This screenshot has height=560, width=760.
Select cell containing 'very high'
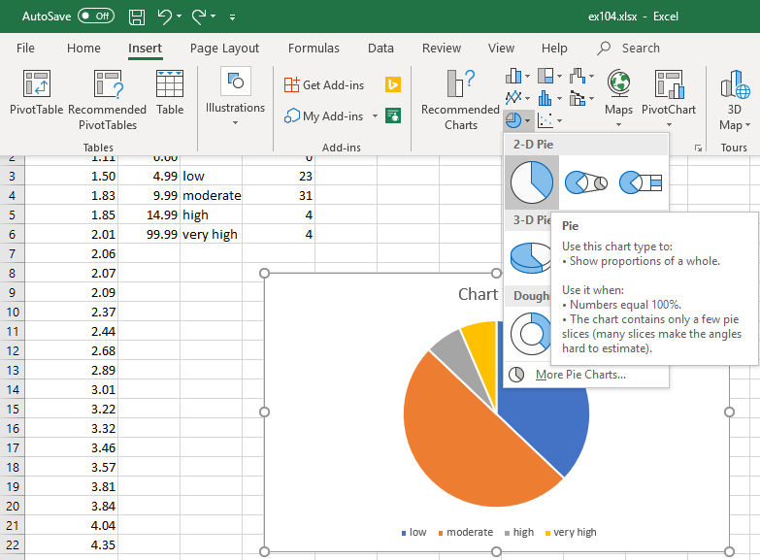coord(212,234)
